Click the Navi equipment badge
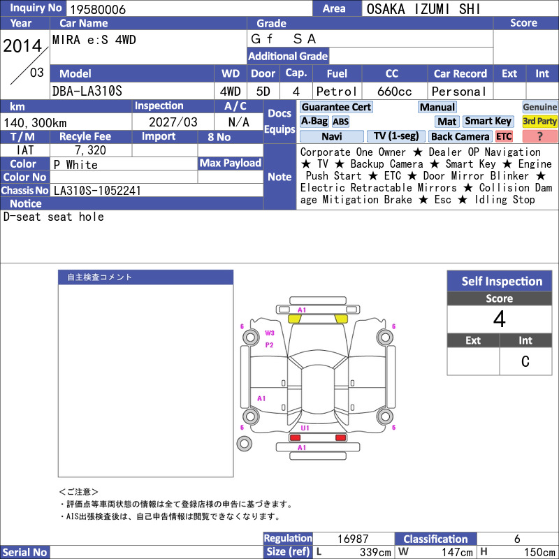Viewport: 559px width, 559px height. [x=331, y=136]
